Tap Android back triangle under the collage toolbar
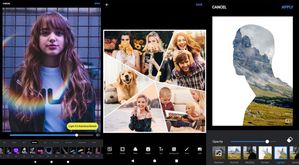Screen dimensions: 299x165 tap(133, 161)
